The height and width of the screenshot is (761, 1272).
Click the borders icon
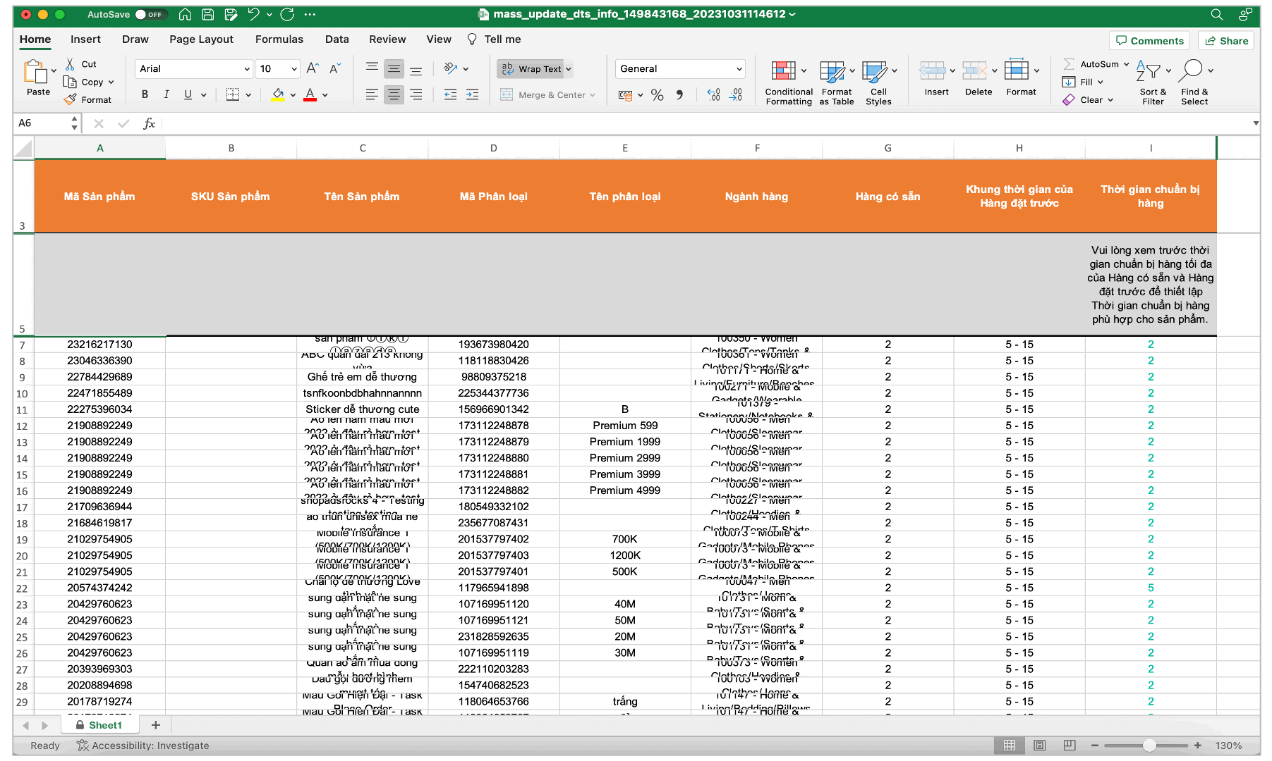[x=232, y=94]
